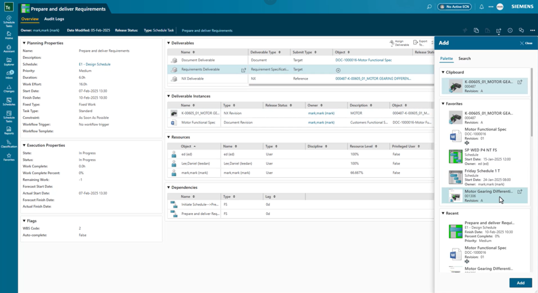The image size is (538, 293).
Task: Select the NX Deliverable row
Action: pos(300,79)
